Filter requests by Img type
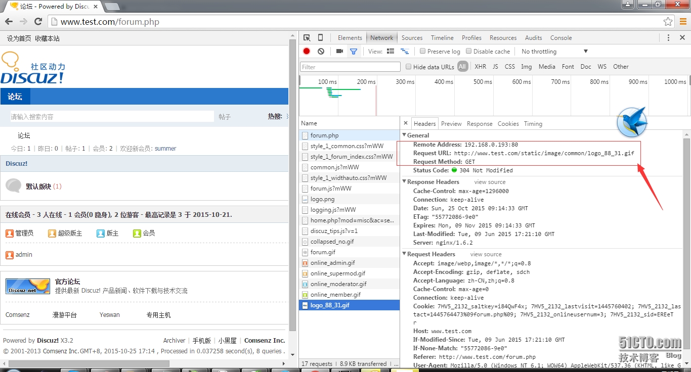The image size is (691, 372). (x=527, y=67)
